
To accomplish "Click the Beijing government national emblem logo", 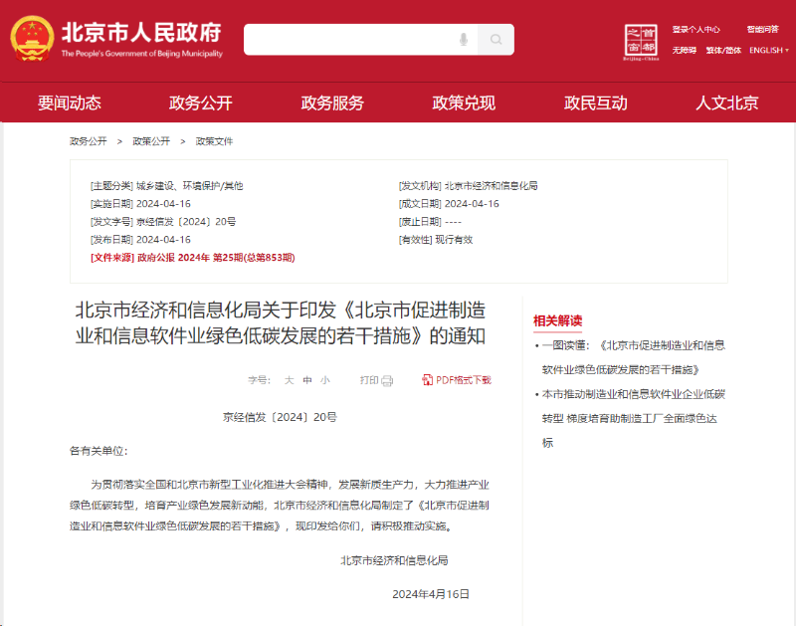I will 33,40.
